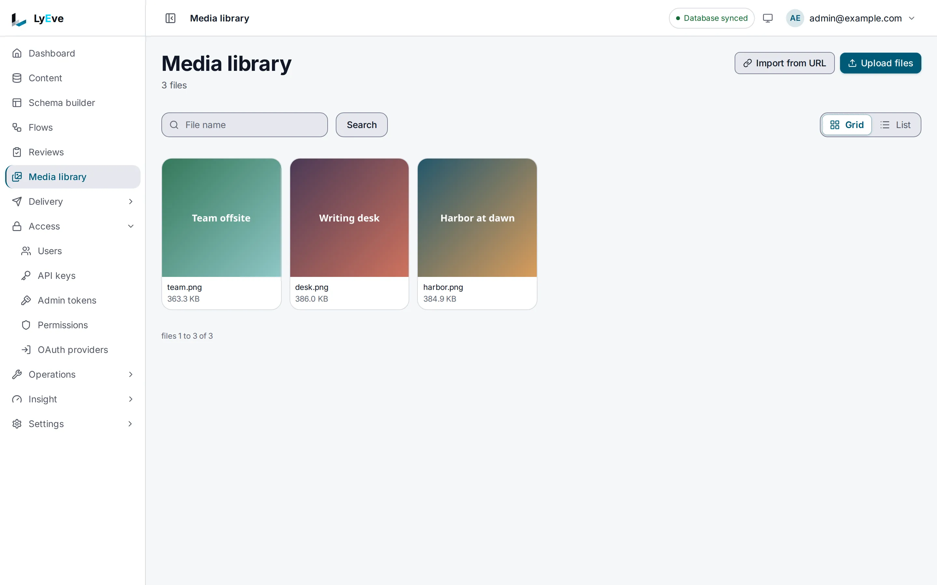This screenshot has height=585, width=937.
Task: Click the Access lock icon
Action: 17,226
